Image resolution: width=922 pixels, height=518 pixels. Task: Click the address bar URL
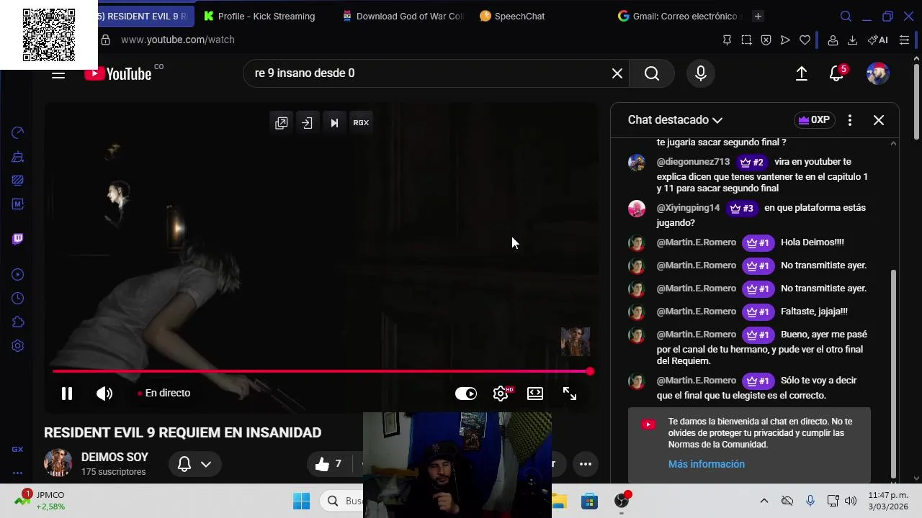click(x=178, y=40)
